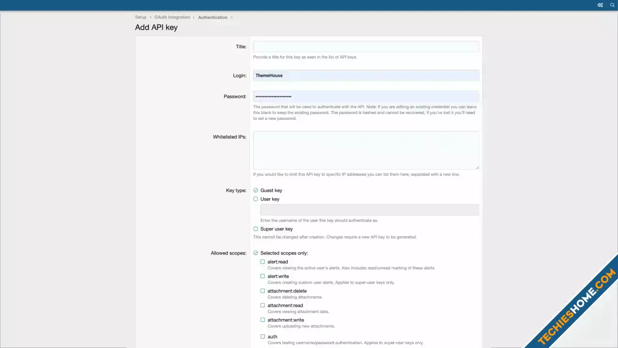Screen dimensions: 618x348
Task: Select the Selected scopes only radio option
Action: 256,253
